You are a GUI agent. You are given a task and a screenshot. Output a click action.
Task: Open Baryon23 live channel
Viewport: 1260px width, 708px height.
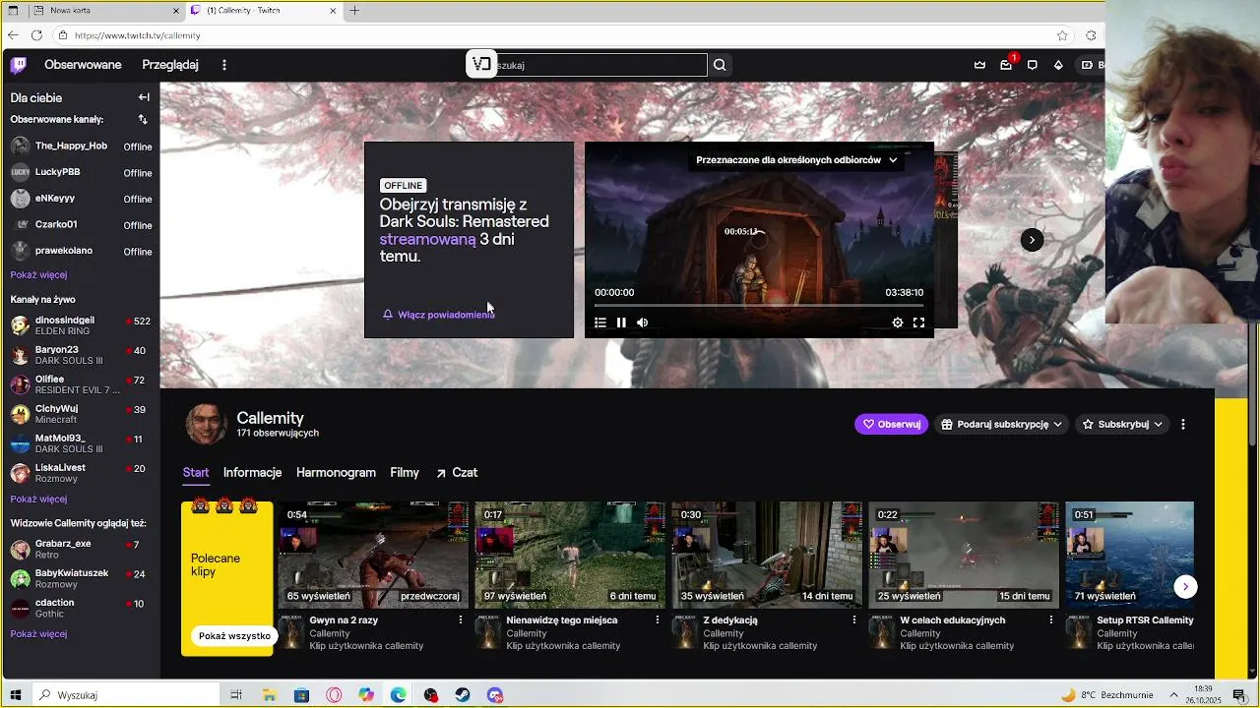click(80, 355)
